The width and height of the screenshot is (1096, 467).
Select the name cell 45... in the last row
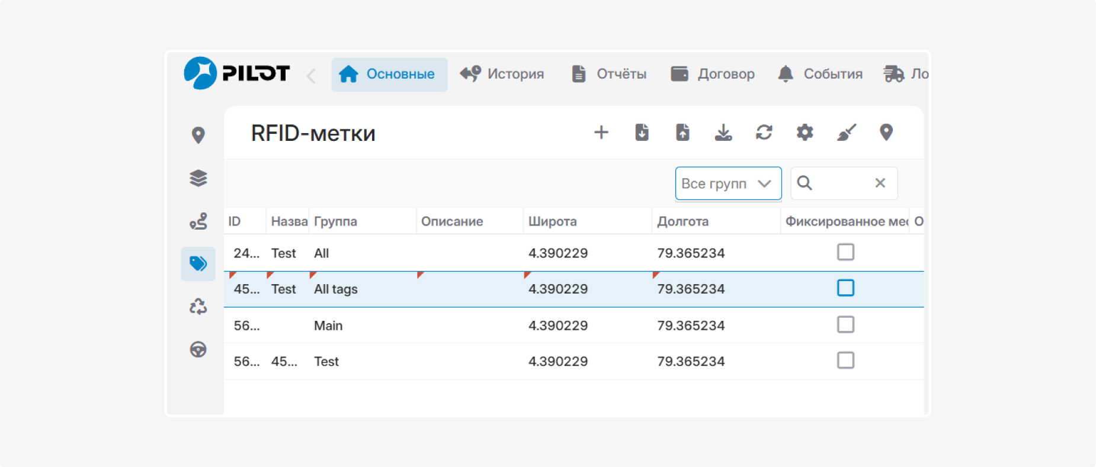tap(284, 362)
